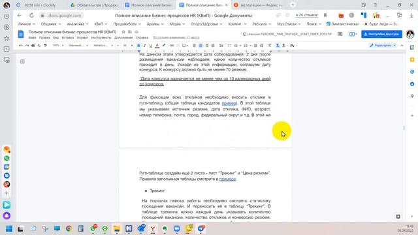This screenshot has height=235, width=418.
Task: Print the document using the printer icon
Action: coord(33,46)
